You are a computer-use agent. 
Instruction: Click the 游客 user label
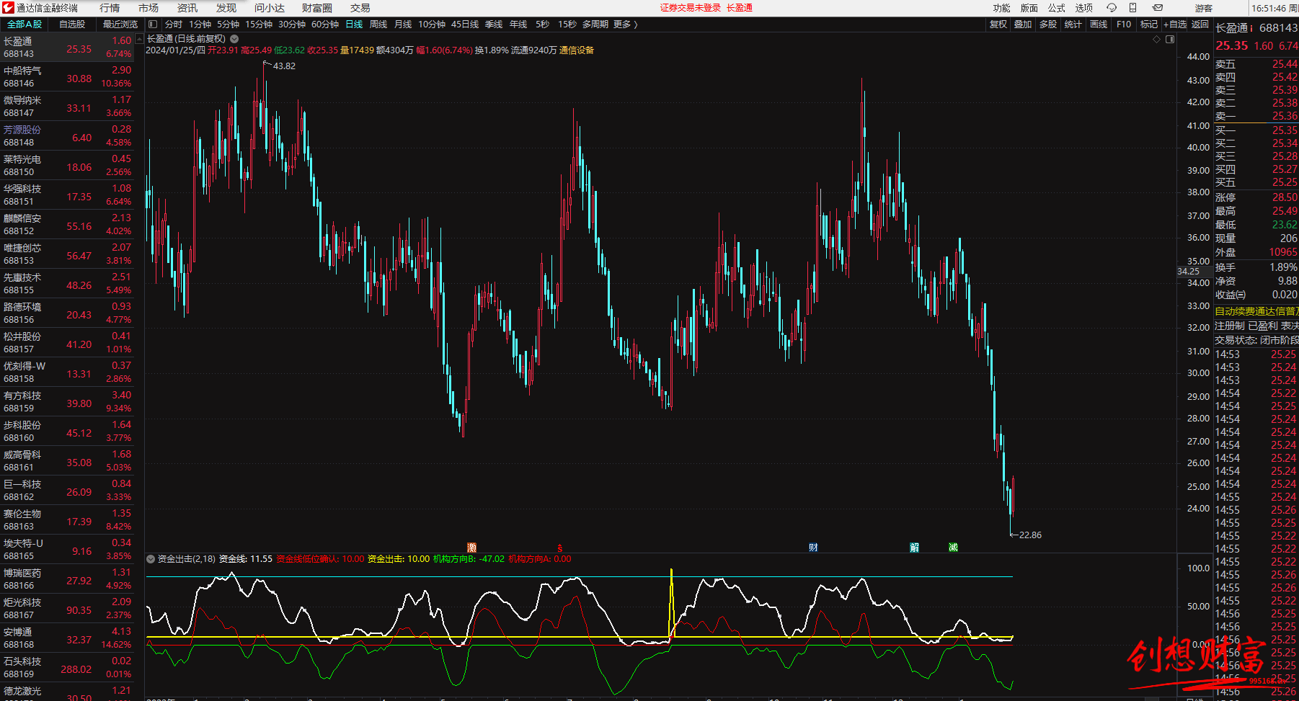coord(1204,8)
